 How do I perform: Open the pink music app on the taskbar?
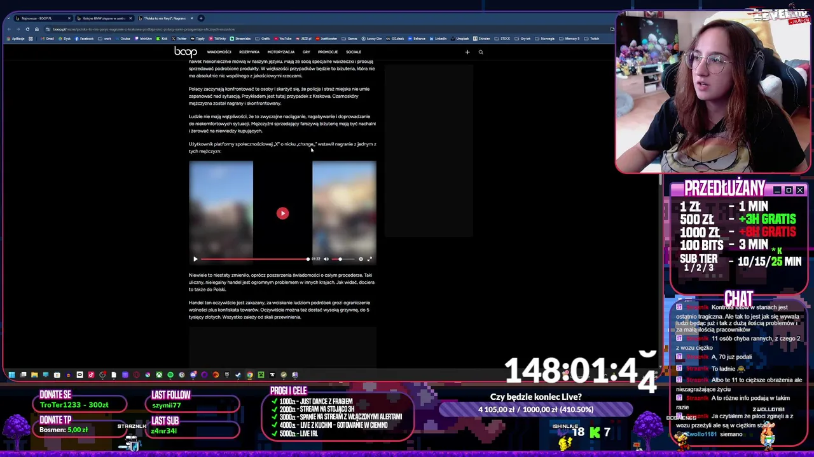coord(92,375)
